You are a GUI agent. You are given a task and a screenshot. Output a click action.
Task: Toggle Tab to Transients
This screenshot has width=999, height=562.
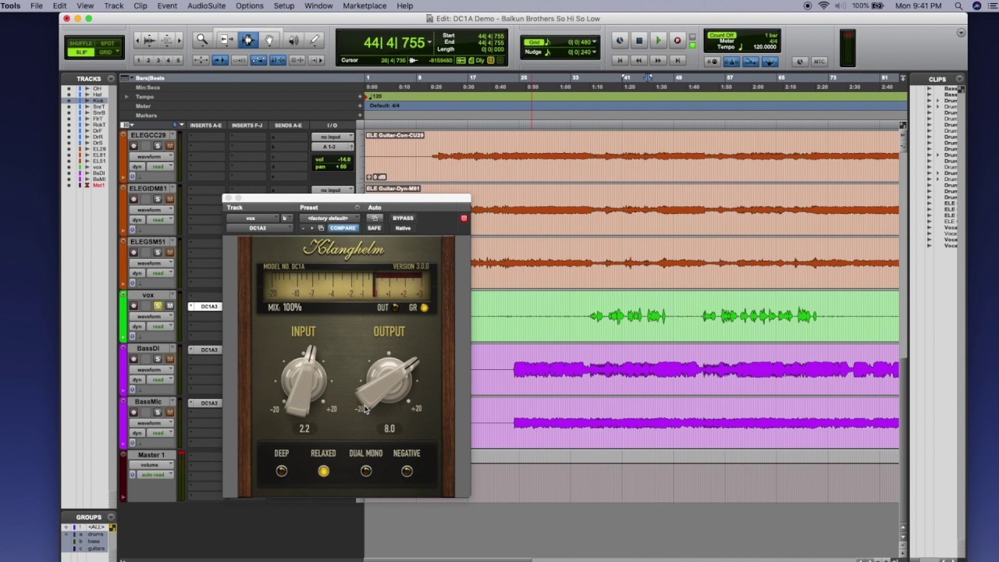click(220, 60)
